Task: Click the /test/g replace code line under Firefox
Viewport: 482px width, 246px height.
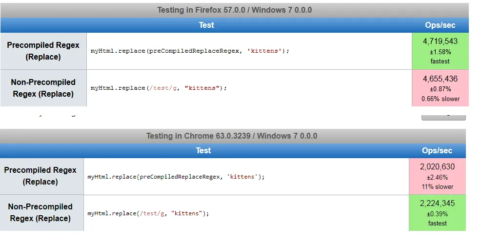Action: pyautogui.click(x=159, y=88)
